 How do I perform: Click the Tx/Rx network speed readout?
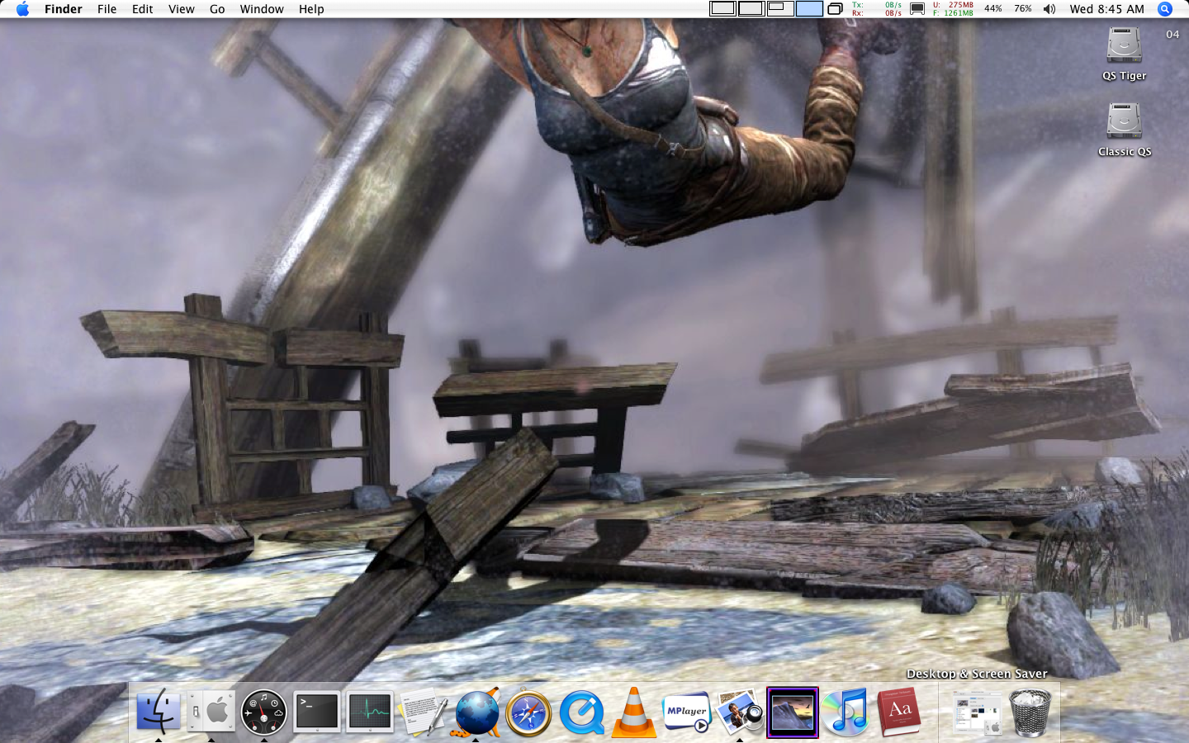coord(877,9)
